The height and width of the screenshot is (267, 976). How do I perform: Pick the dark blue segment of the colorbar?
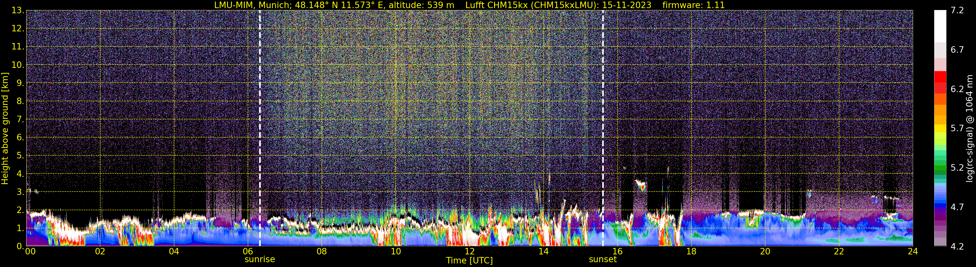[x=940, y=205]
